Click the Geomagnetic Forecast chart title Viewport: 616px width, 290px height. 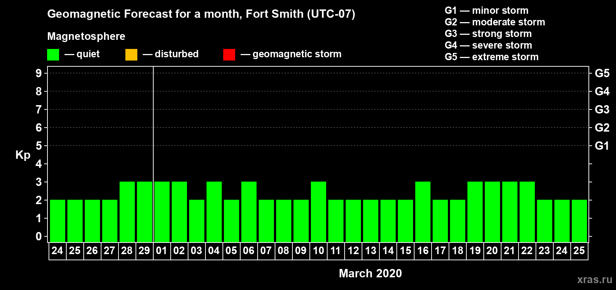(x=201, y=14)
